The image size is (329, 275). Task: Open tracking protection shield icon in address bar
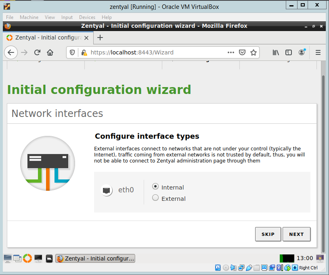pyautogui.click(x=72, y=52)
